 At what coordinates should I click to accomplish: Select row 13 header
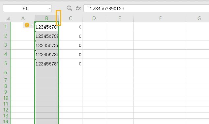[x=6, y=116]
